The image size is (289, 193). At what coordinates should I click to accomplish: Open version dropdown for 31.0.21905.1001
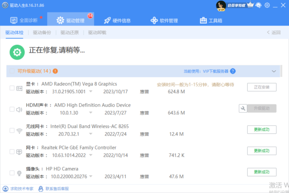point(91,91)
